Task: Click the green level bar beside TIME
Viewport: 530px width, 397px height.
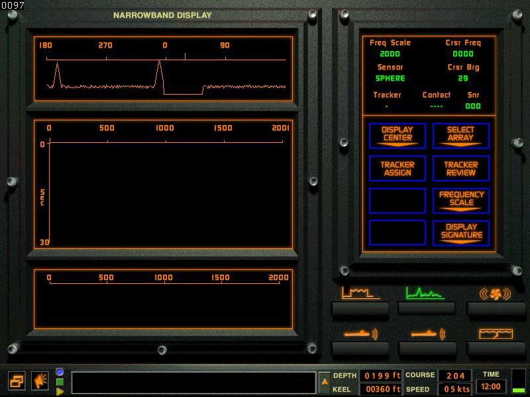Action: click(518, 390)
